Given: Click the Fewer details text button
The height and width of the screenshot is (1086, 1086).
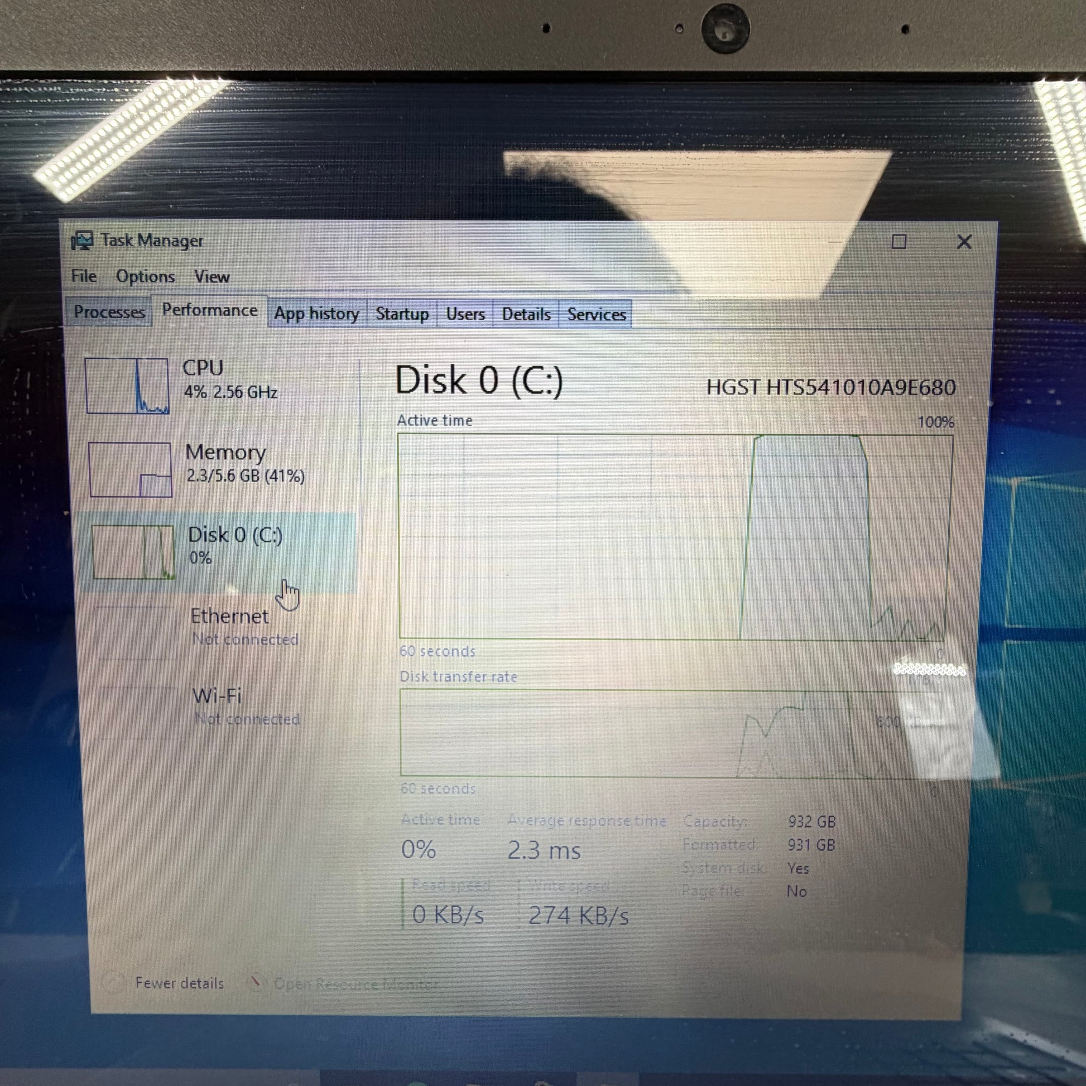Looking at the screenshot, I should point(179,983).
